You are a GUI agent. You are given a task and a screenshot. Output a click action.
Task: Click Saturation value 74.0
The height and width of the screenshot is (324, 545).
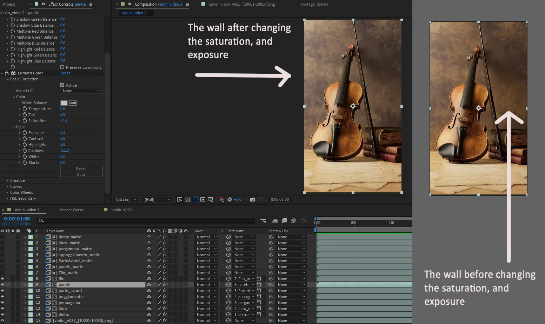[64, 120]
